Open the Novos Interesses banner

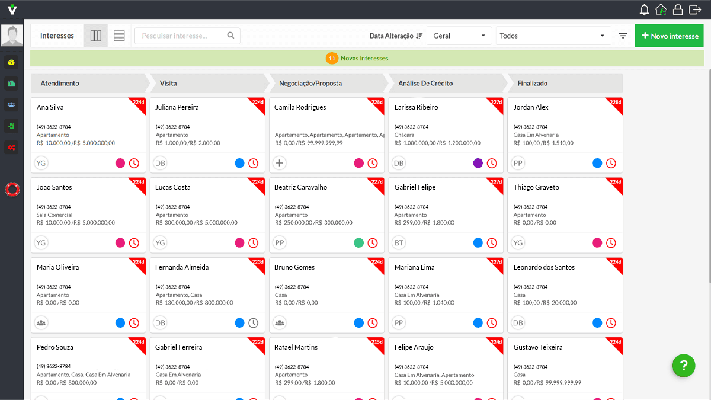point(356,58)
